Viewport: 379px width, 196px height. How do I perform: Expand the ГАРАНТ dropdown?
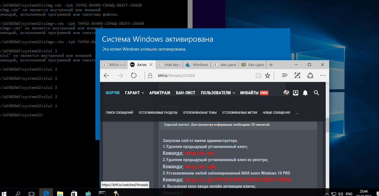tap(134, 93)
